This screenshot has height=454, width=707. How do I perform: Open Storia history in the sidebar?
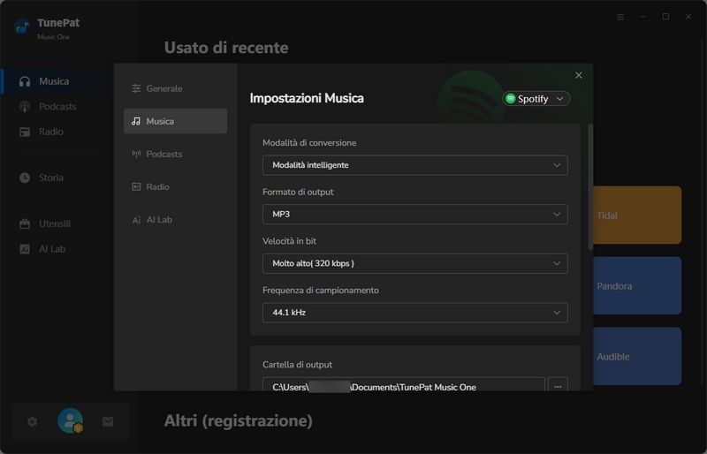click(51, 178)
